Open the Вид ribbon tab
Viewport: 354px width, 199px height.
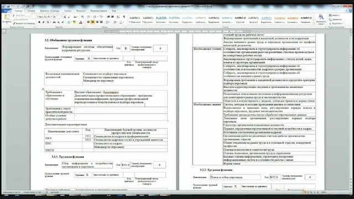(114, 11)
